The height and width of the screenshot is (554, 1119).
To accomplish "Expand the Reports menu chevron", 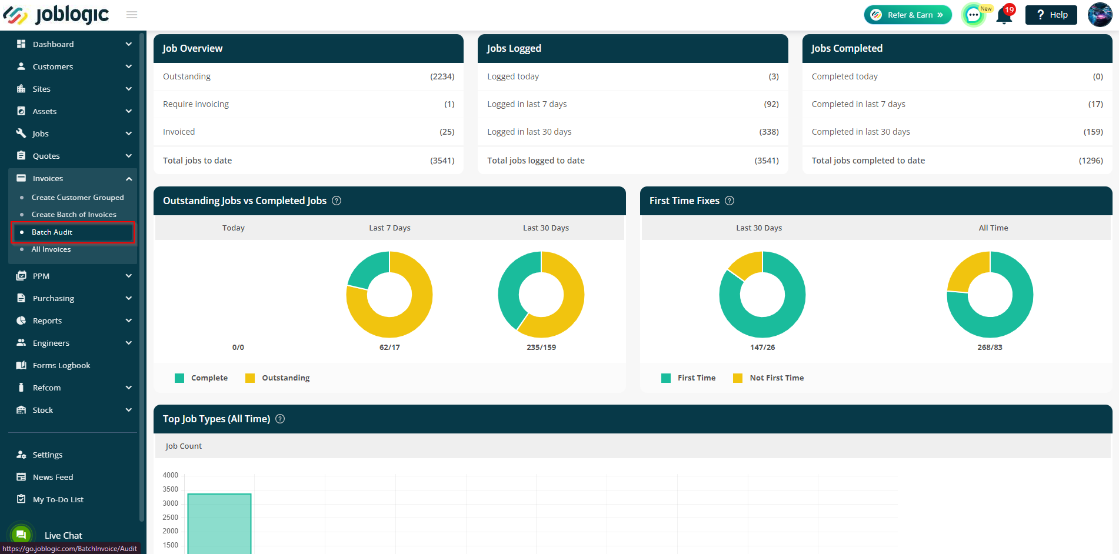I will (129, 321).
